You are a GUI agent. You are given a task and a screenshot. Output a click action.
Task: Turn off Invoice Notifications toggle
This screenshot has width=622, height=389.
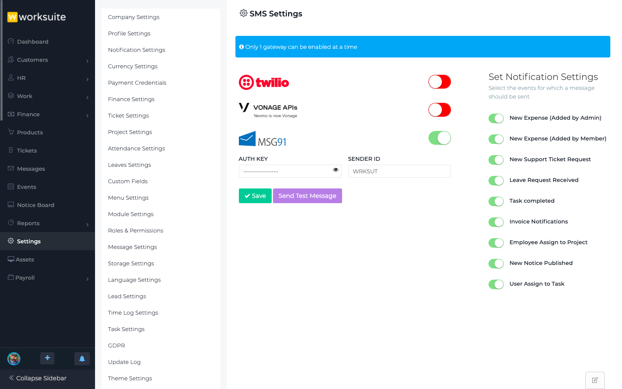click(x=496, y=222)
